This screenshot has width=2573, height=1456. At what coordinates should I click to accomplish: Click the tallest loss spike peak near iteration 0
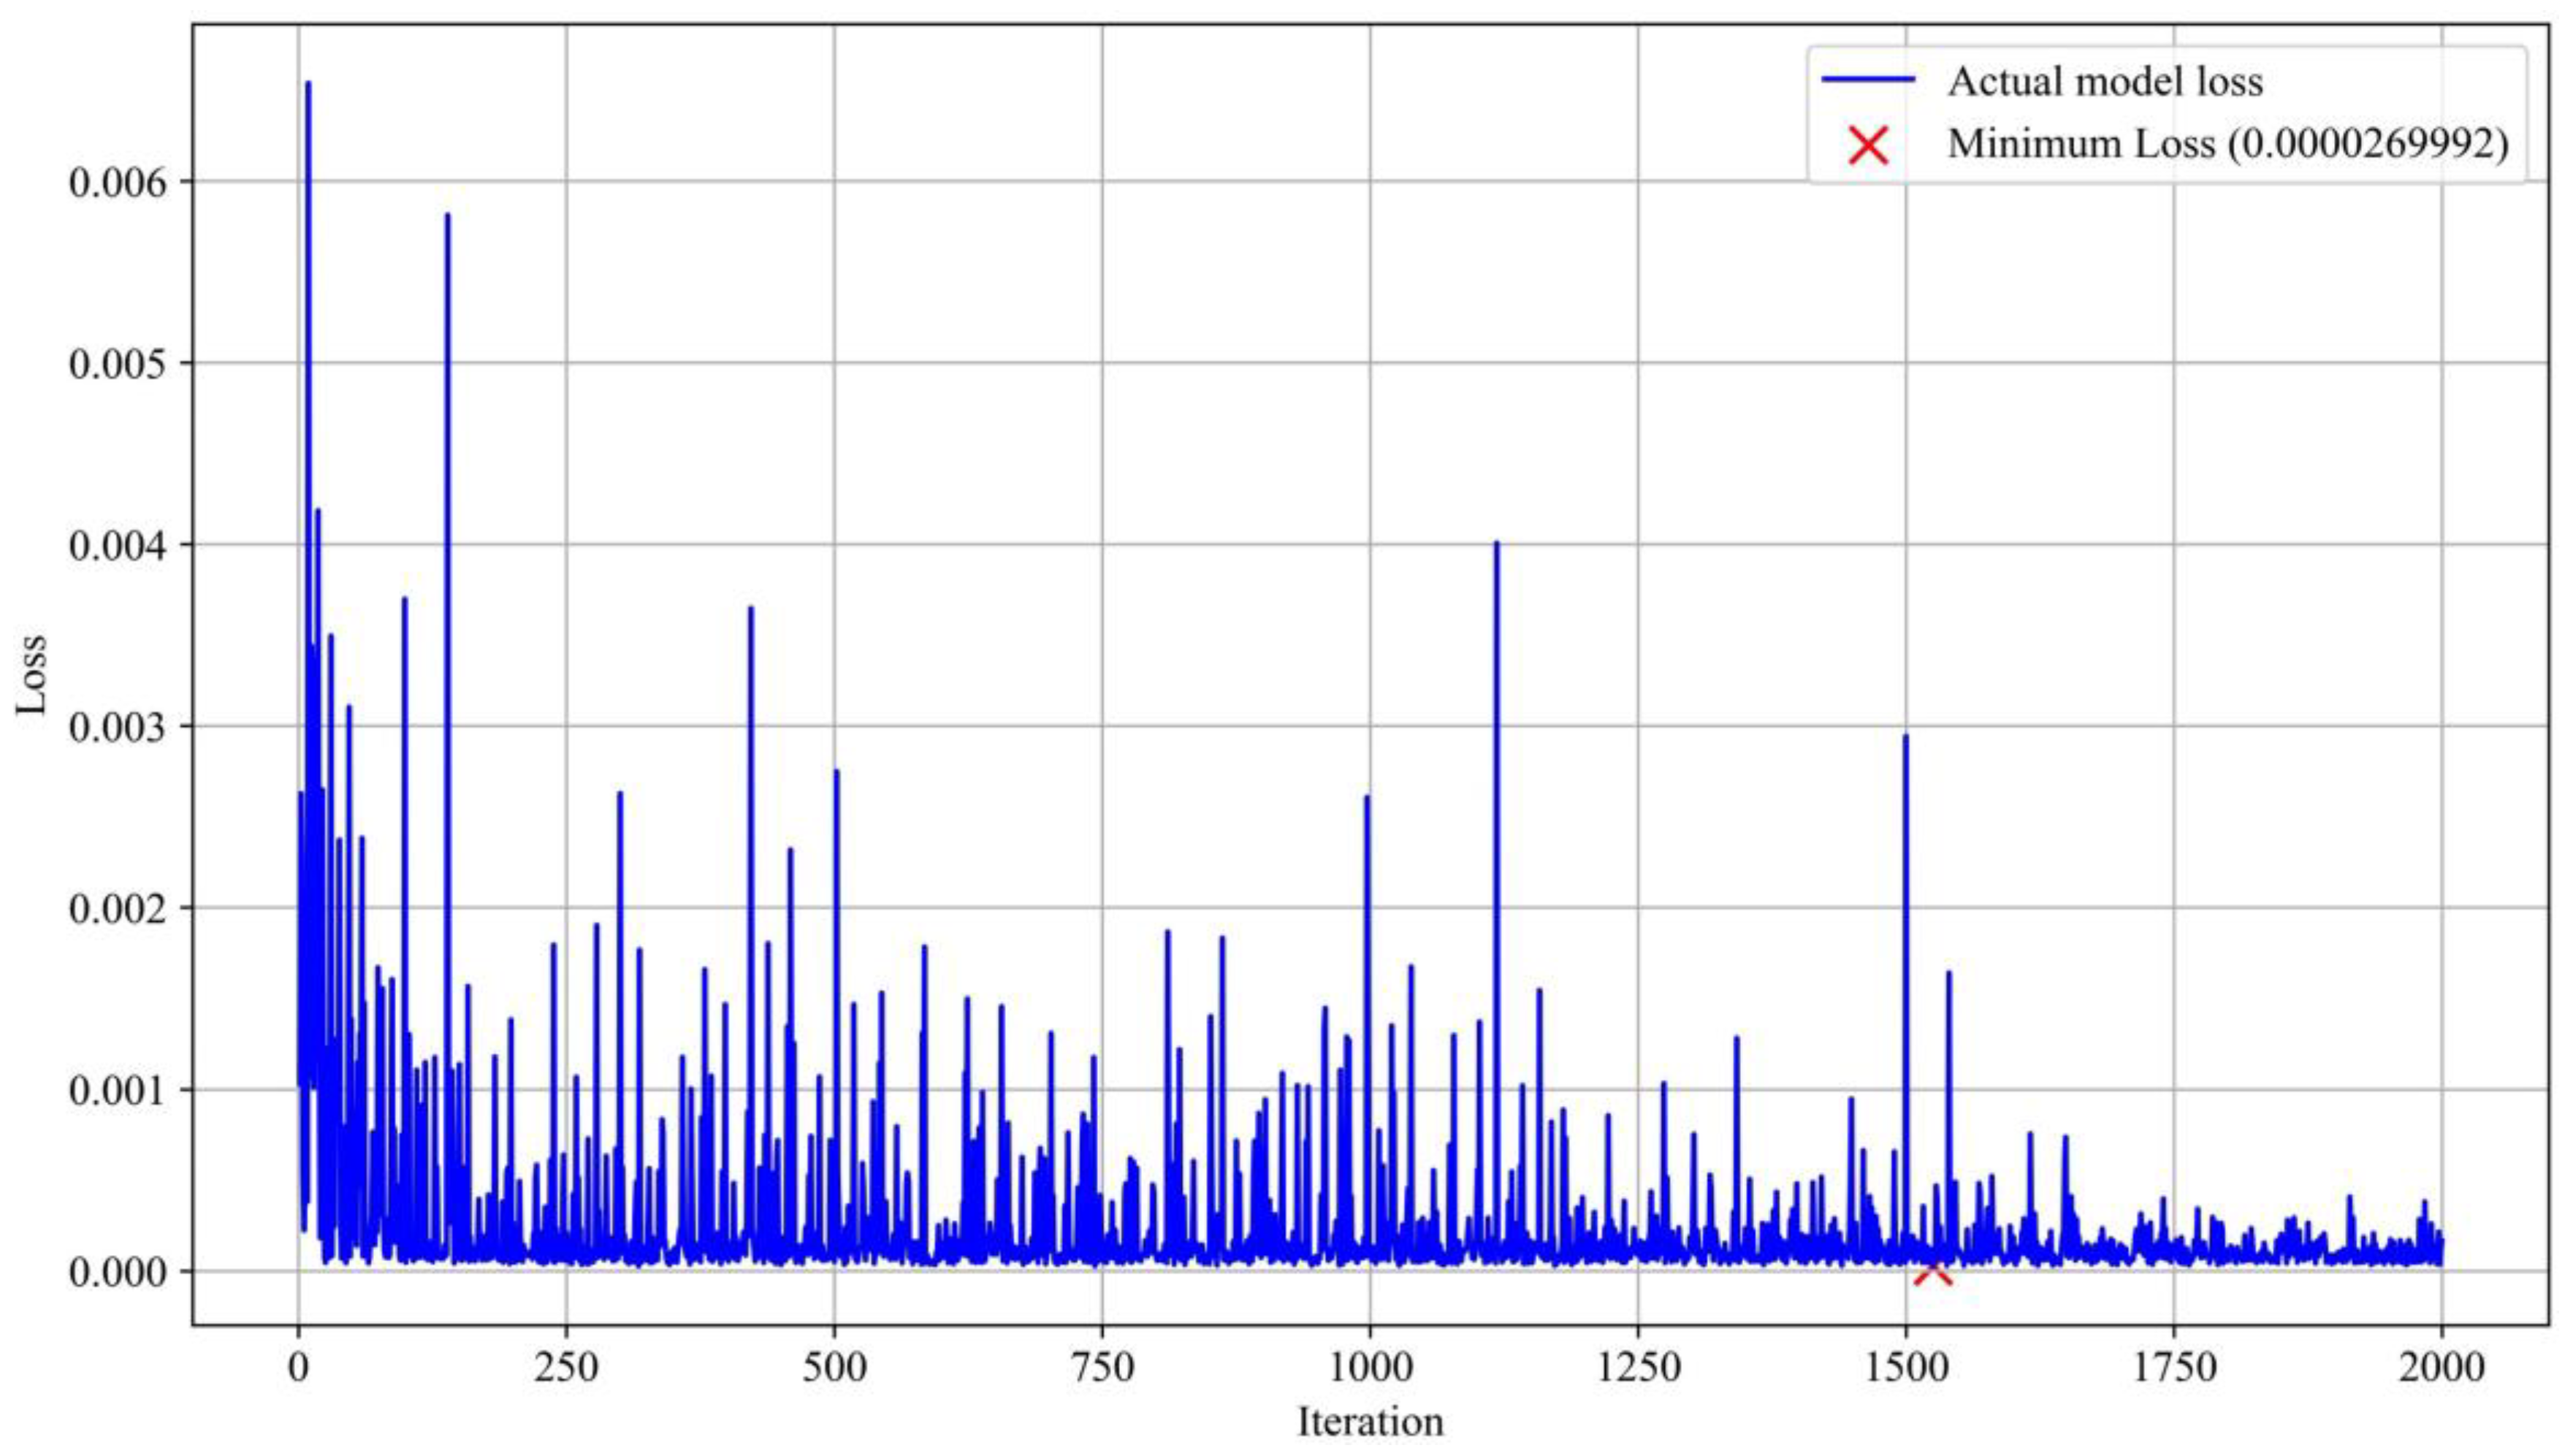coord(308,84)
